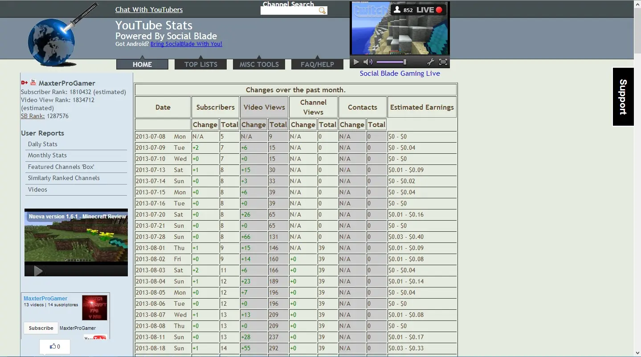Open the Support side tab
Image resolution: width=641 pixels, height=357 pixels.
point(623,97)
